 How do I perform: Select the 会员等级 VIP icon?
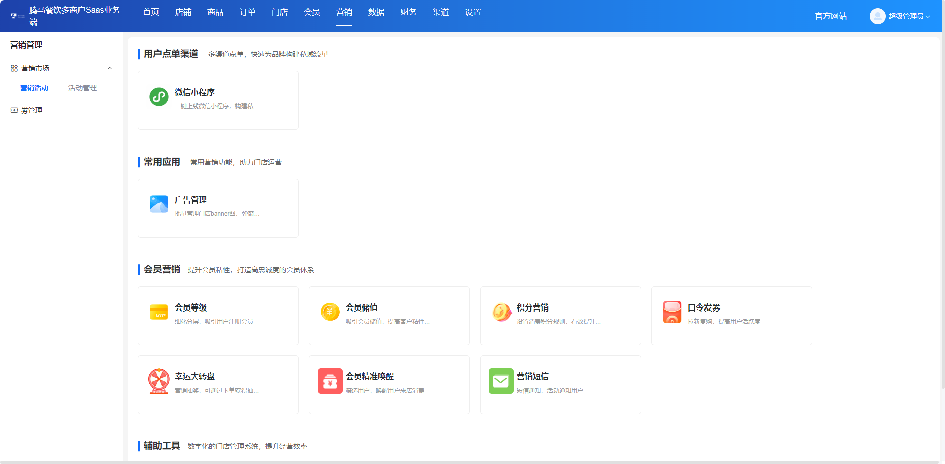159,312
